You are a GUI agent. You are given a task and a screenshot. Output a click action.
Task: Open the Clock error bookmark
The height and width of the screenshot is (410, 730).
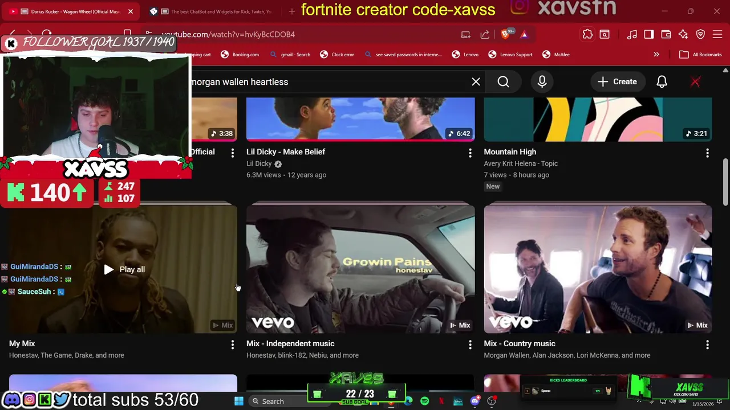coord(337,55)
